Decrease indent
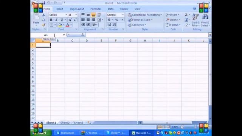The image size is (242, 136). click(83, 25)
